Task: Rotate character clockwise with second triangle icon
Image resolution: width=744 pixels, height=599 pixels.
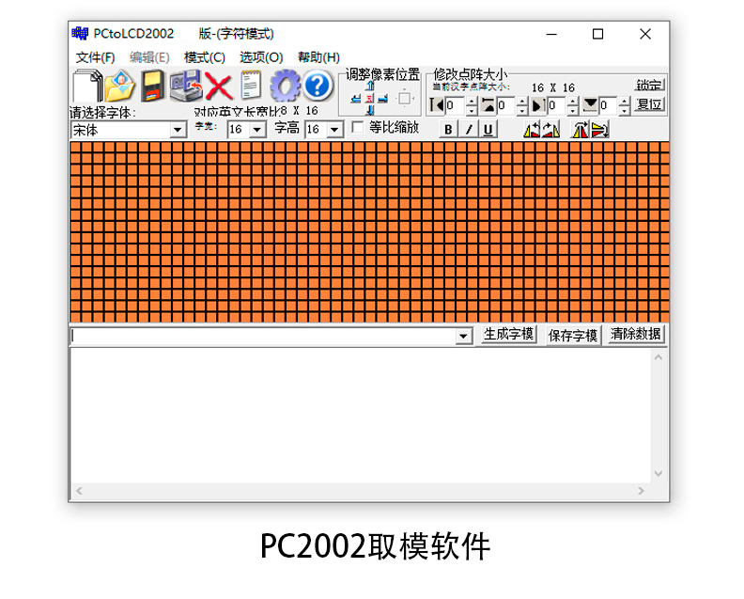Action: [x=550, y=129]
